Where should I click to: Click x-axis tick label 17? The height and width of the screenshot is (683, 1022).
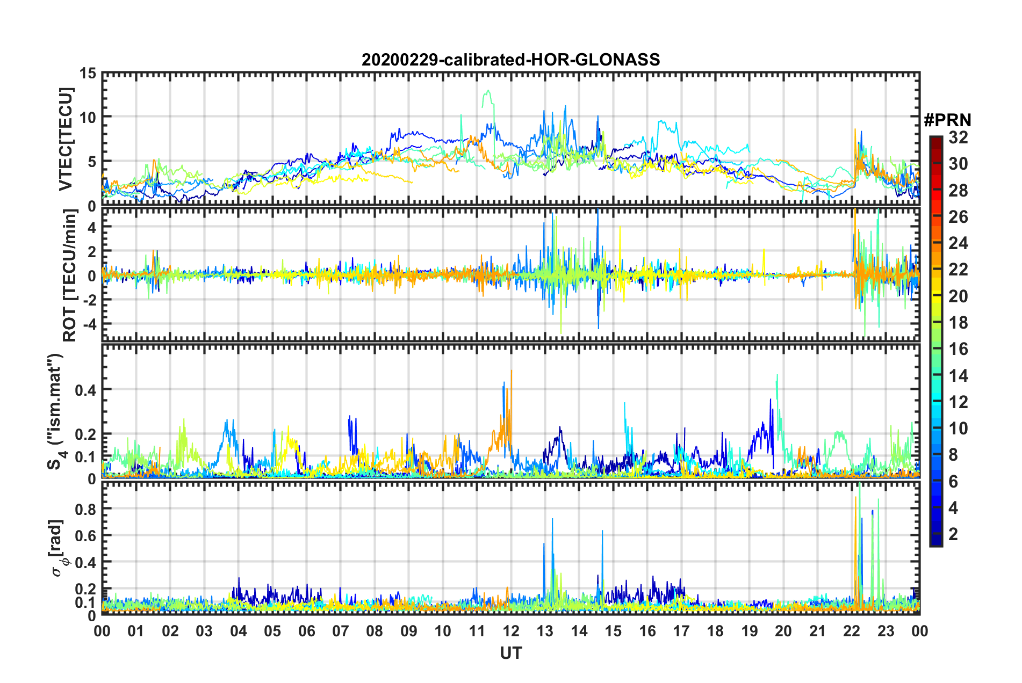tap(681, 631)
